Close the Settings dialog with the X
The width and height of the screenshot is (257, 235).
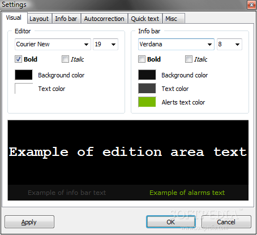(251, 5)
